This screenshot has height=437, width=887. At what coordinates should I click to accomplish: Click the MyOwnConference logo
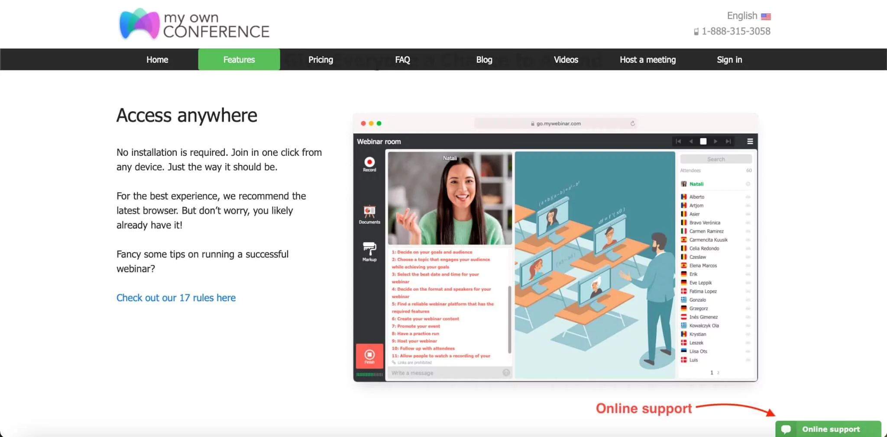click(x=193, y=24)
